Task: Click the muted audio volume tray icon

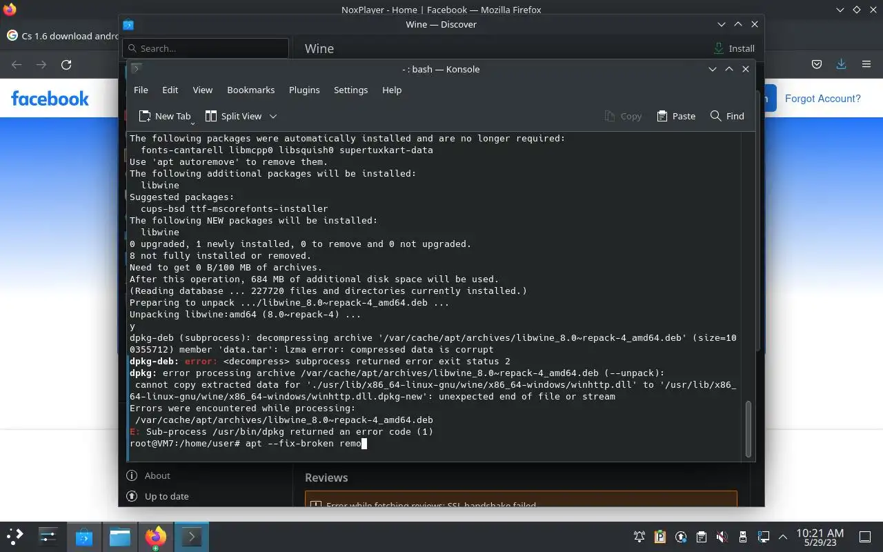Action: click(x=722, y=537)
